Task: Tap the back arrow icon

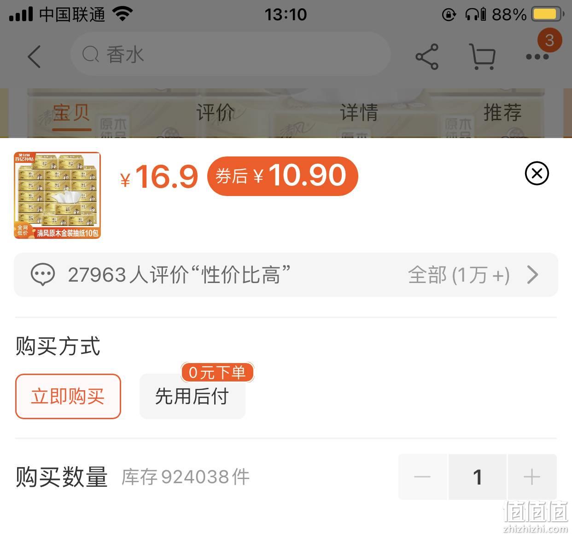Action: click(35, 57)
